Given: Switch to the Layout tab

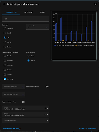Looking at the screenshot, I should pyautogui.click(x=43, y=12).
